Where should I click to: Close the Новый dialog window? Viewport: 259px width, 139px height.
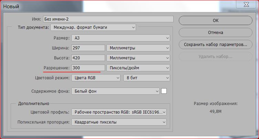click(x=246, y=4)
